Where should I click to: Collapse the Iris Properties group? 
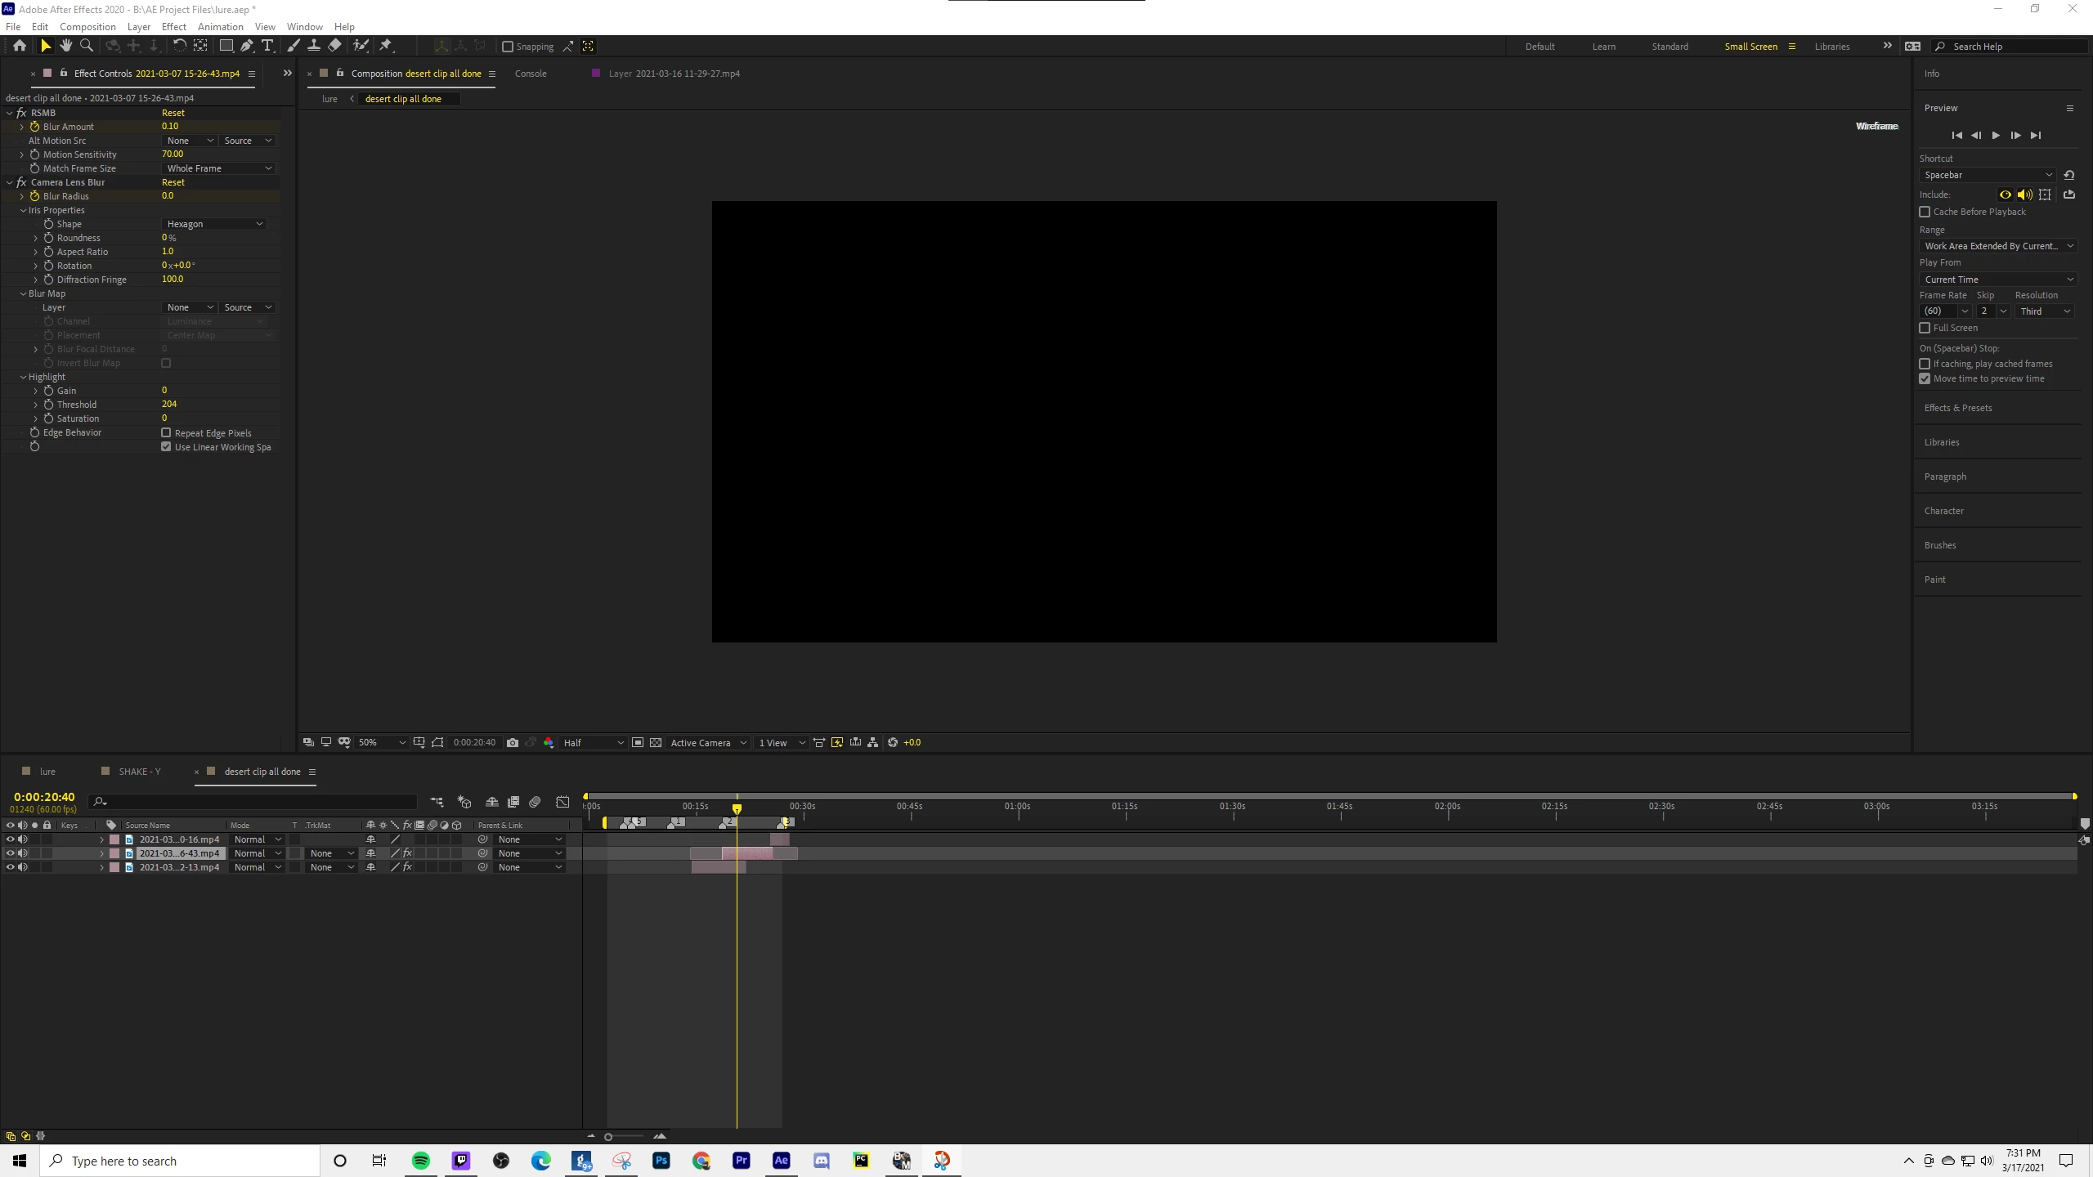(24, 210)
